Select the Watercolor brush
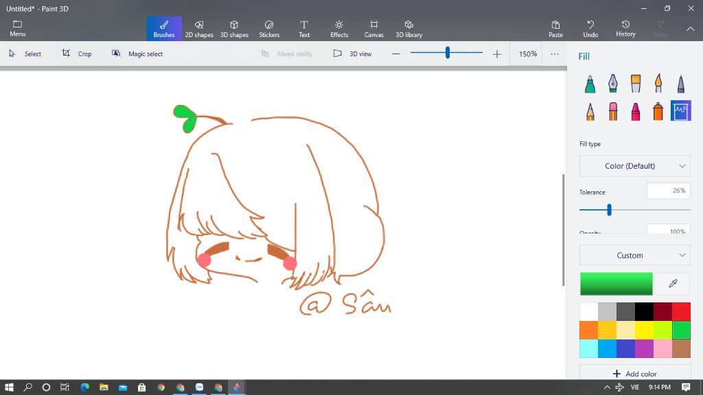 coord(658,83)
